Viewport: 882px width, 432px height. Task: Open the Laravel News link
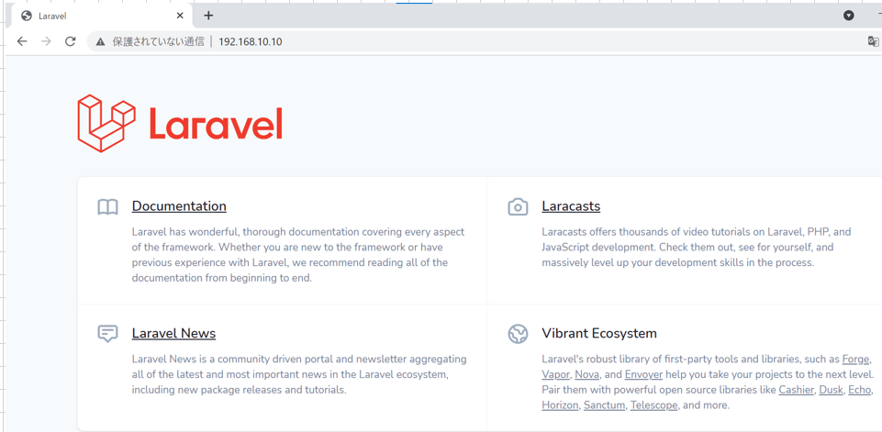(173, 333)
